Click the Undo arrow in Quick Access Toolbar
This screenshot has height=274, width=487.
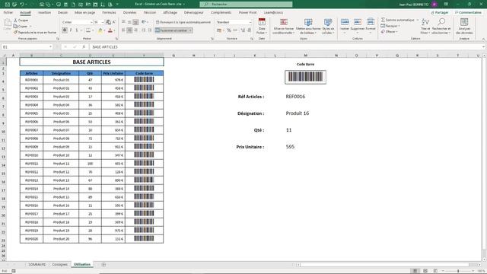point(22,5)
